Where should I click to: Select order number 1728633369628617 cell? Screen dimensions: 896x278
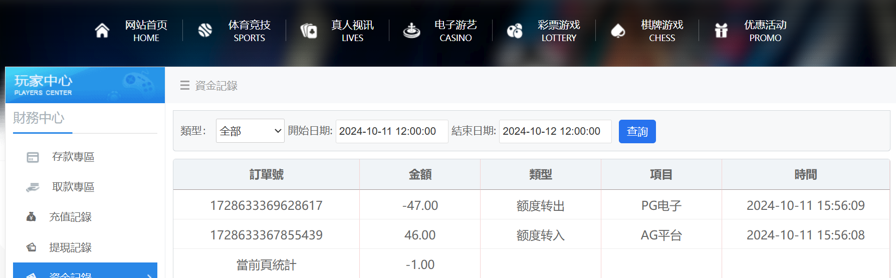pyautogui.click(x=266, y=205)
